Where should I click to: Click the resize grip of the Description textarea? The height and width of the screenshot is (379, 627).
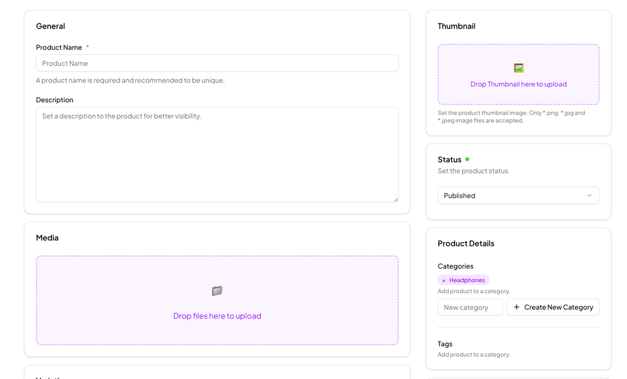[x=396, y=199]
